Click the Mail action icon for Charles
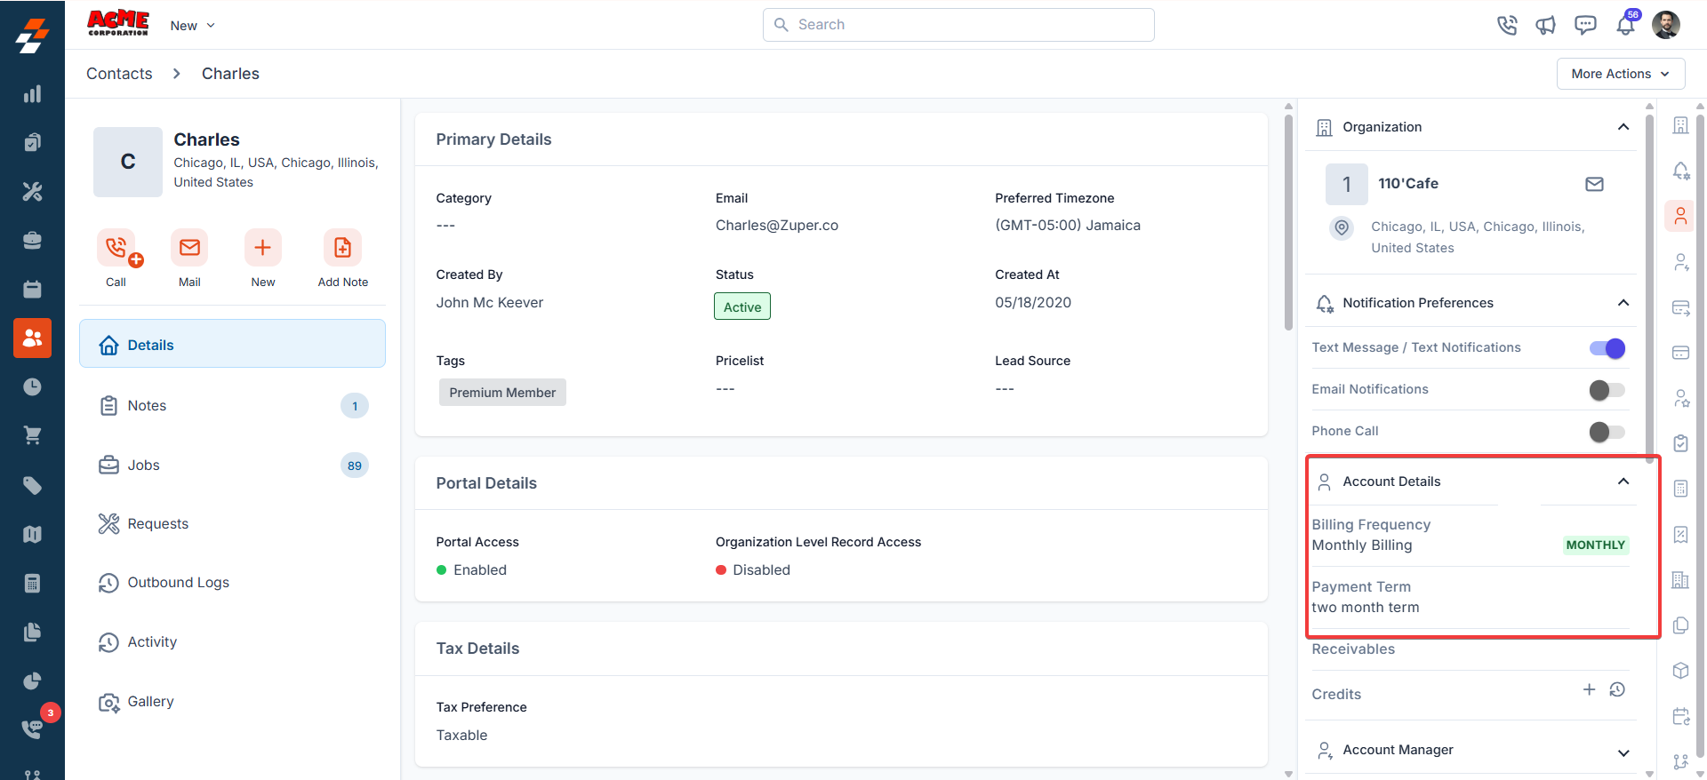Viewport: 1707px width, 780px height. coord(189,248)
